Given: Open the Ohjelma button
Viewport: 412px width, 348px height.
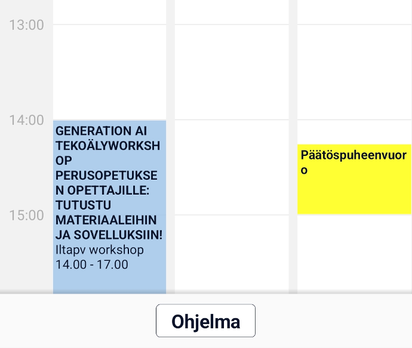Looking at the screenshot, I should [205, 321].
